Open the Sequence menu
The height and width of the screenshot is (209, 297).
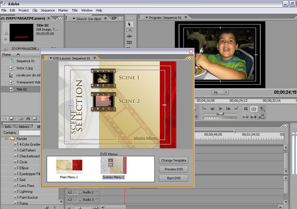(x=48, y=10)
